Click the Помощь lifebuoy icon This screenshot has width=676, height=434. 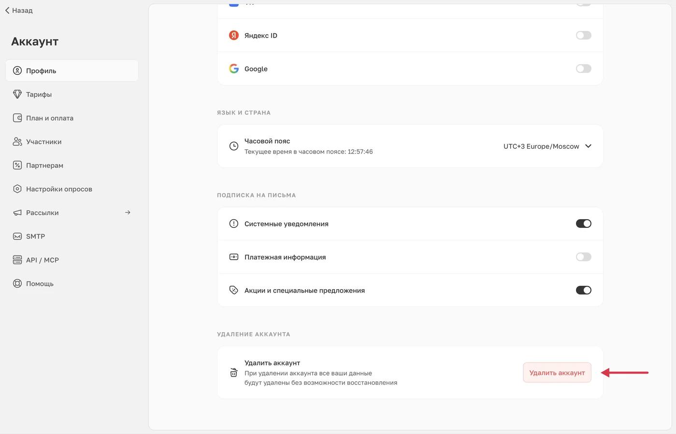tap(17, 283)
